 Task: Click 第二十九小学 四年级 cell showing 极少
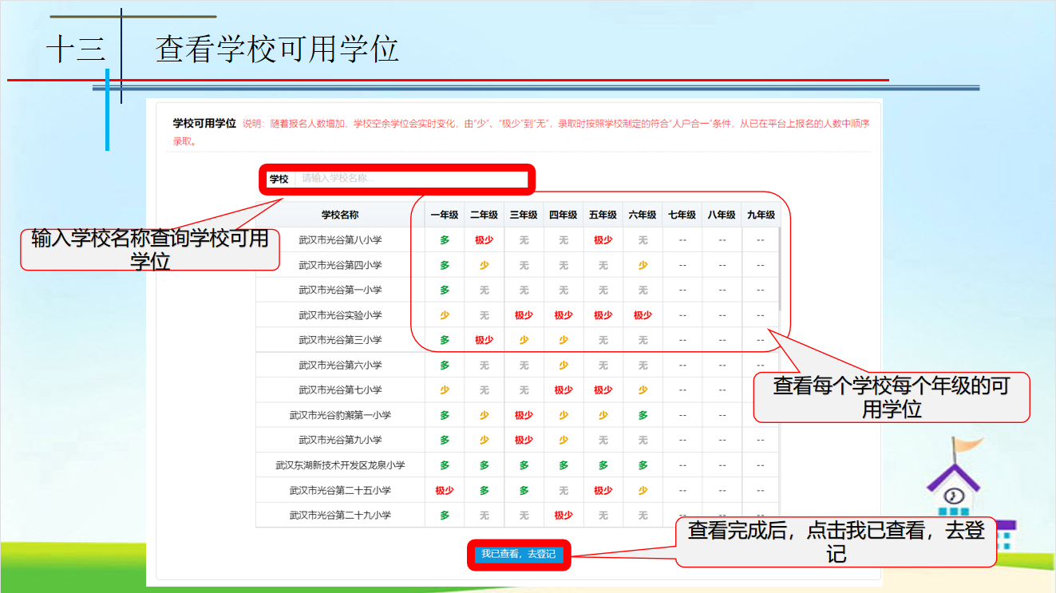[564, 516]
